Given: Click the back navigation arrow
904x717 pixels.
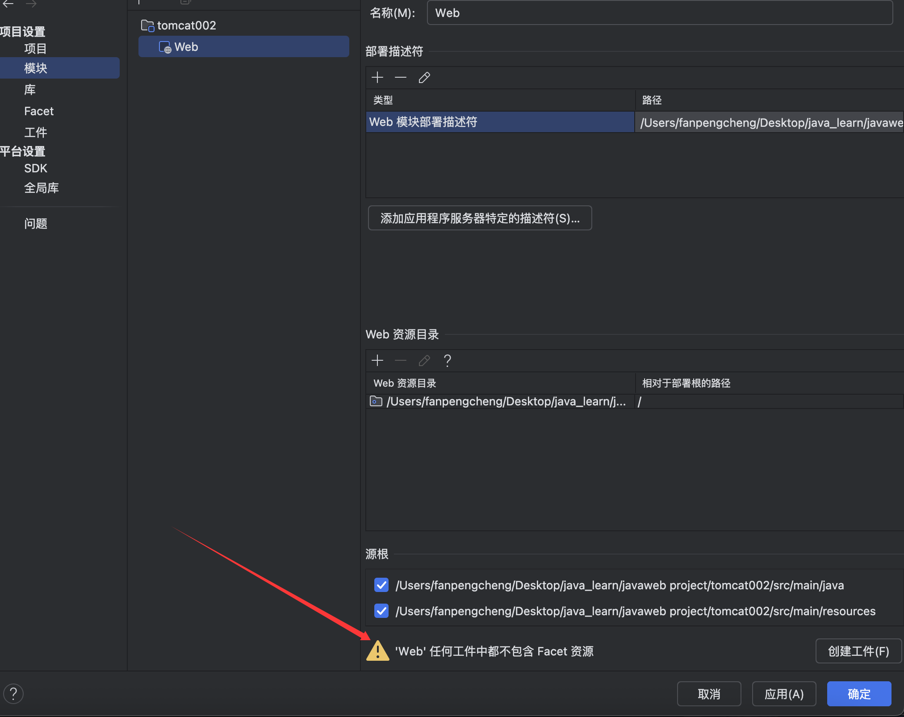Looking at the screenshot, I should [x=8, y=4].
